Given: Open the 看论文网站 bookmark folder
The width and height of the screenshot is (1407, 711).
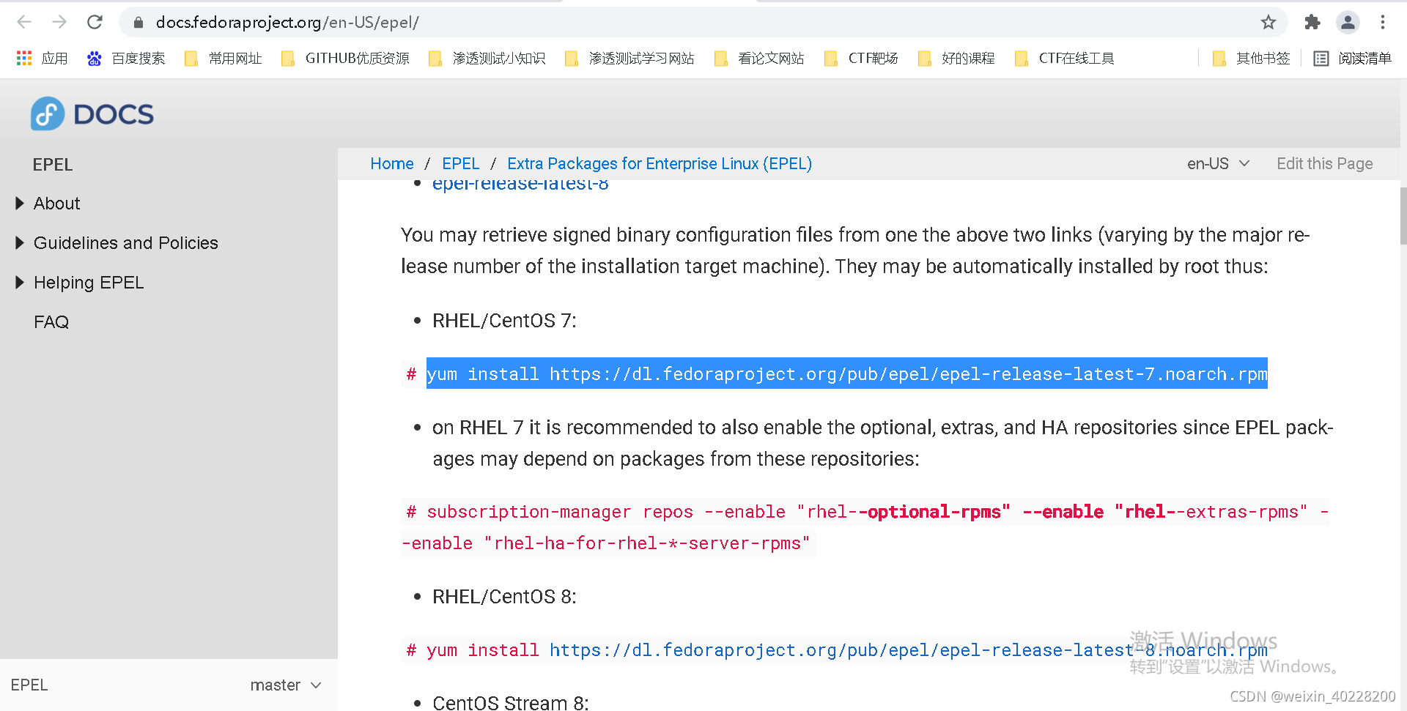Looking at the screenshot, I should [x=759, y=59].
